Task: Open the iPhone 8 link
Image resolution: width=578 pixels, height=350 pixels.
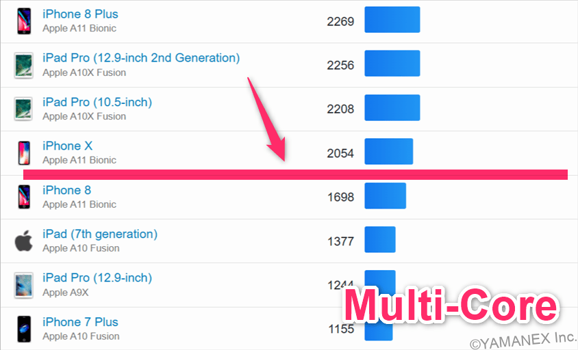Action: tap(66, 190)
